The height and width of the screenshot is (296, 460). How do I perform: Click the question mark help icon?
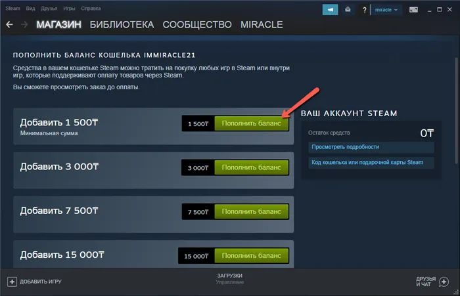point(364,10)
